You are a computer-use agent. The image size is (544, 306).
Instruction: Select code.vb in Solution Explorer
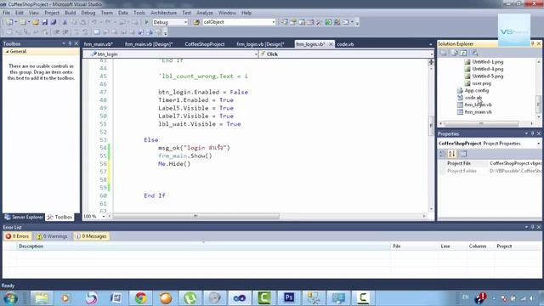point(473,98)
